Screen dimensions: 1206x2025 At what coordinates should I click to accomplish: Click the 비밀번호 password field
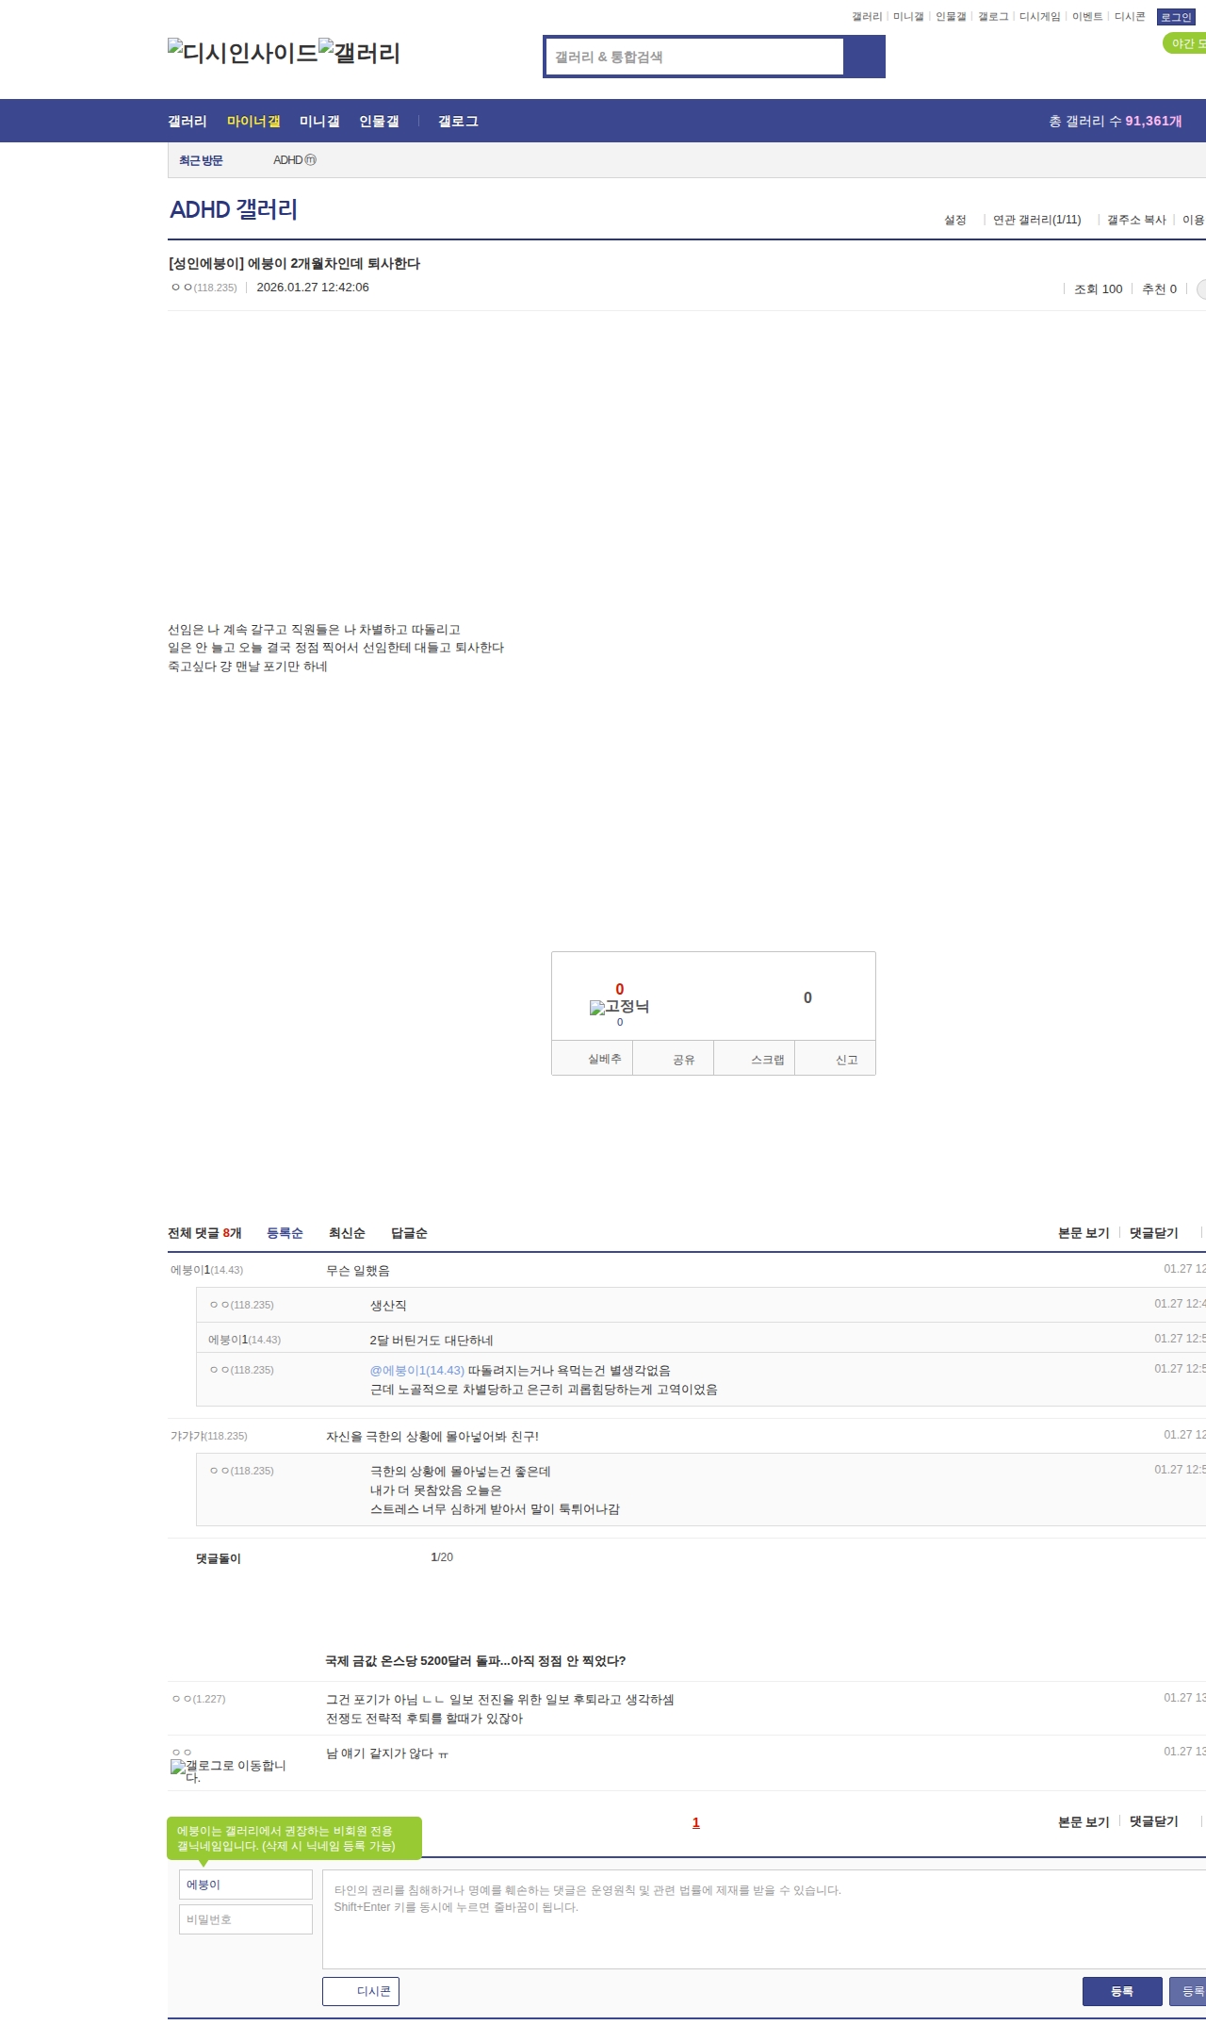point(246,1919)
